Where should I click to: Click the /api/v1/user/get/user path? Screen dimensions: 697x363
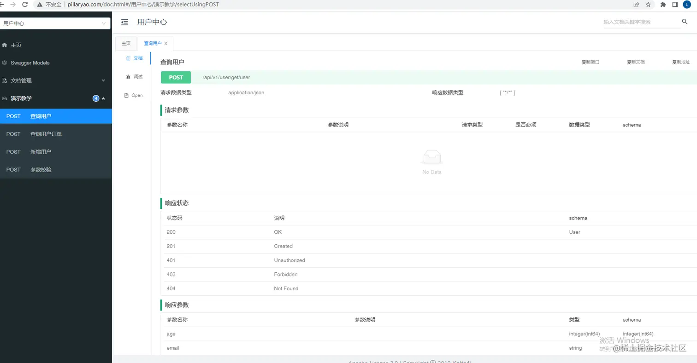pyautogui.click(x=226, y=77)
